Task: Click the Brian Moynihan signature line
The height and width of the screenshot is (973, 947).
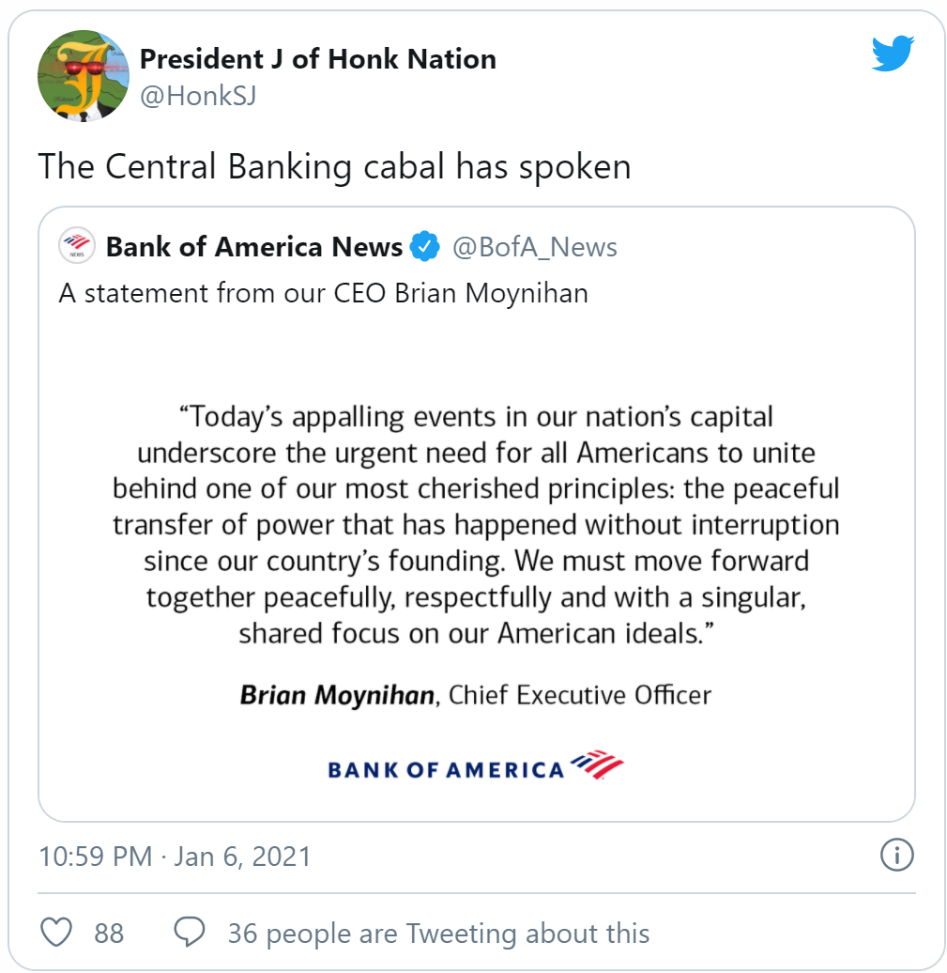Action: pos(476,695)
